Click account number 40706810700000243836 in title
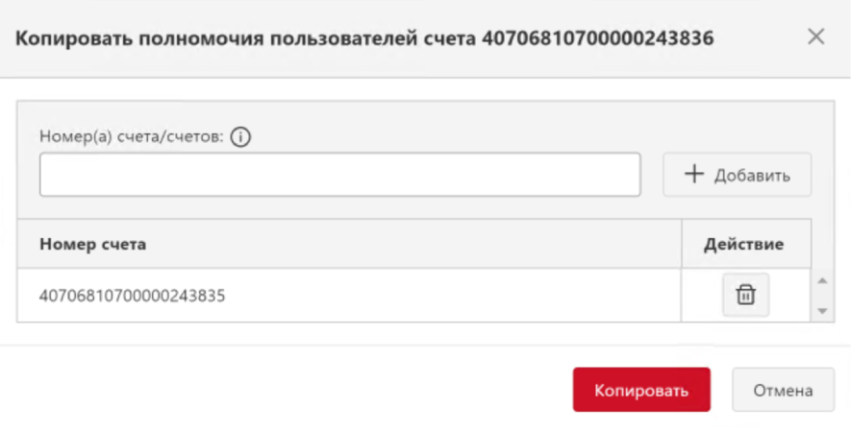Image resolution: width=851 pixels, height=431 pixels. click(x=596, y=38)
